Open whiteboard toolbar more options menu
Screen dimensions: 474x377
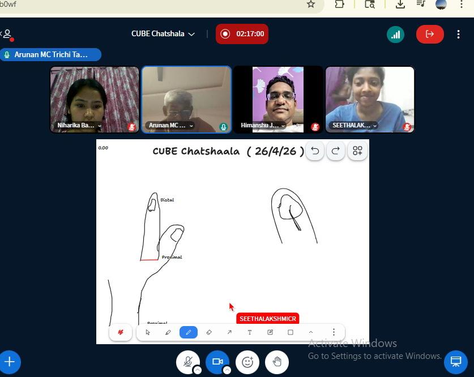pyautogui.click(x=334, y=332)
